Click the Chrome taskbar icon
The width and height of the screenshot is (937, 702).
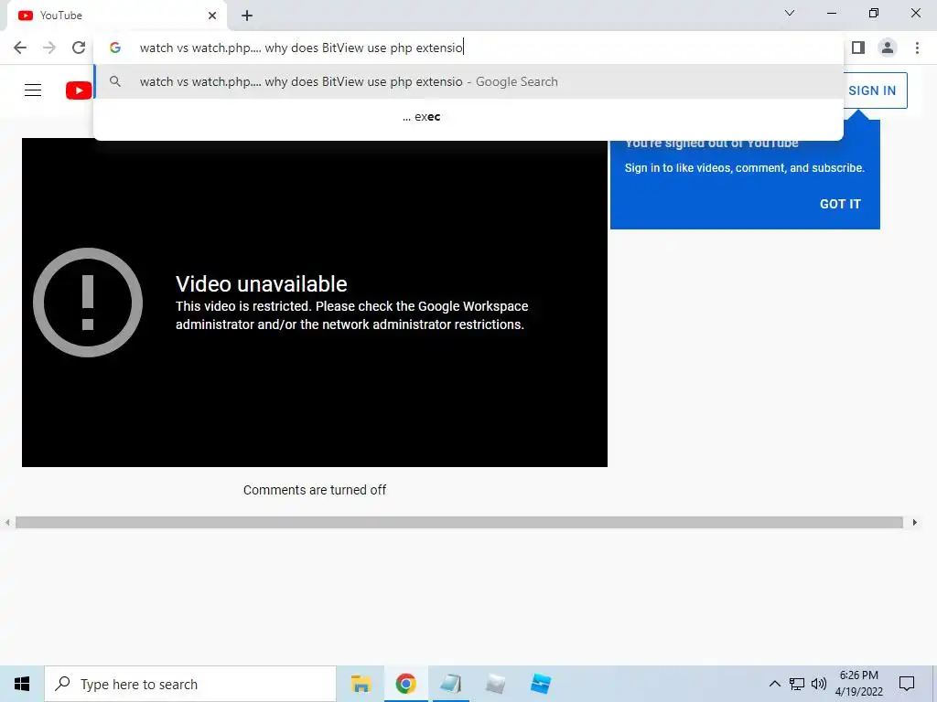pos(405,684)
